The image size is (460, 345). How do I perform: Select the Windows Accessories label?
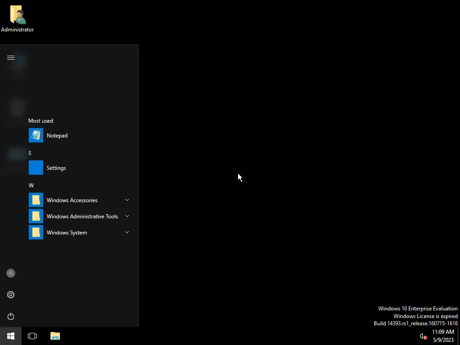click(72, 200)
